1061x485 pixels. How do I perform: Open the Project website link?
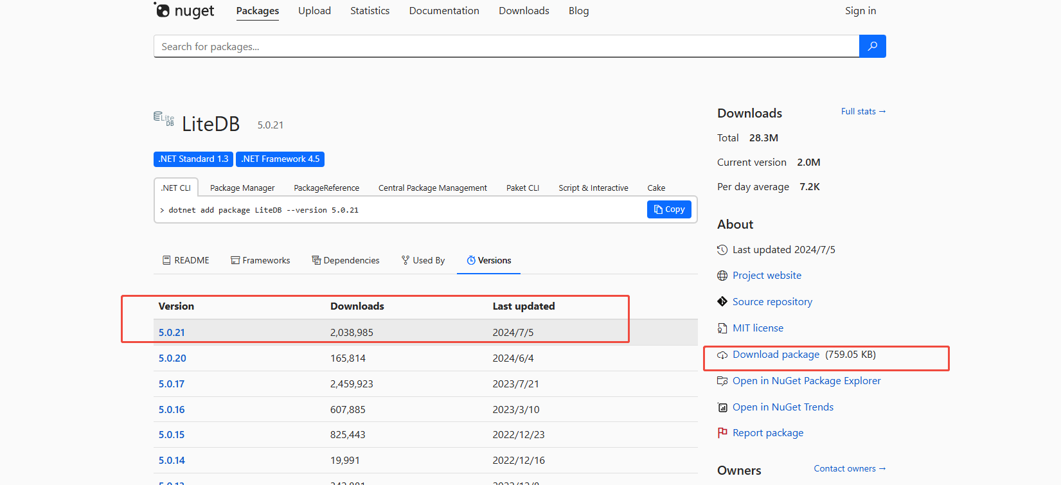coord(767,276)
